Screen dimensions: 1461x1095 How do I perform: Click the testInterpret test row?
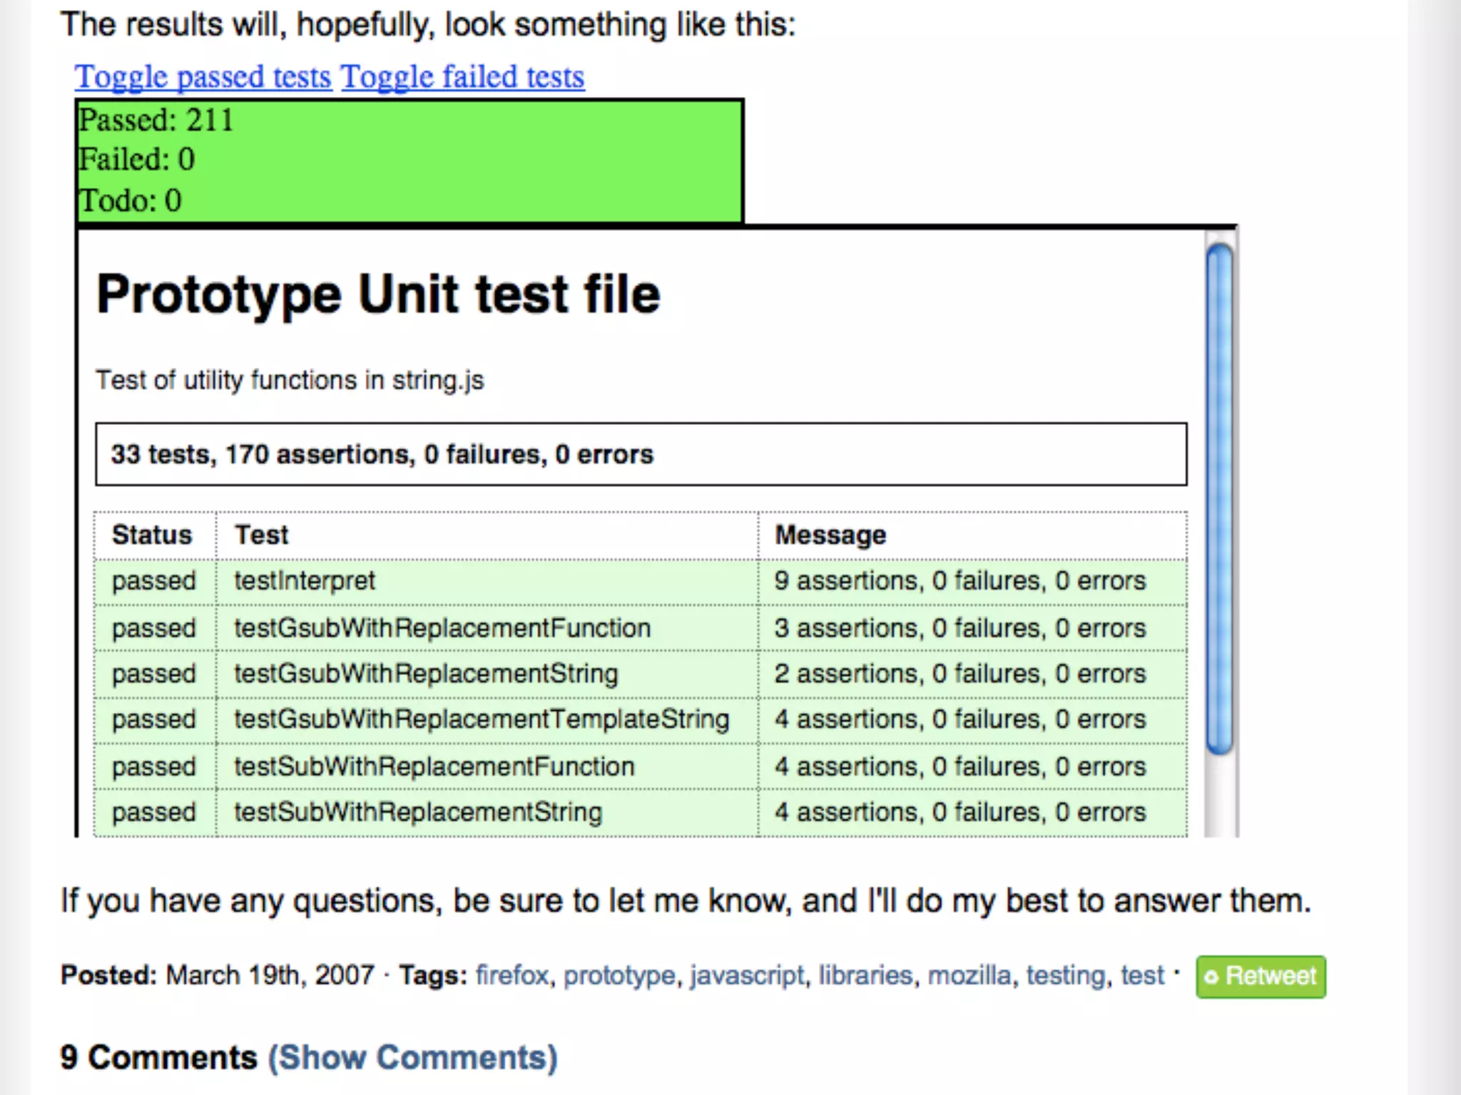coord(305,581)
